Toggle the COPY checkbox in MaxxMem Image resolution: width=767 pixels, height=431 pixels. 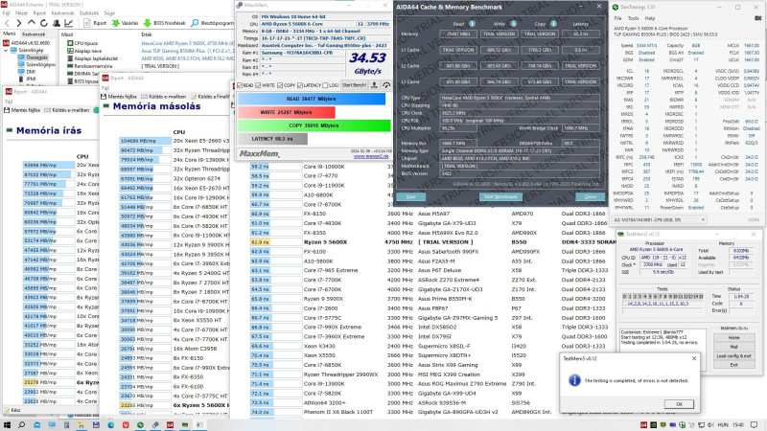280,85
